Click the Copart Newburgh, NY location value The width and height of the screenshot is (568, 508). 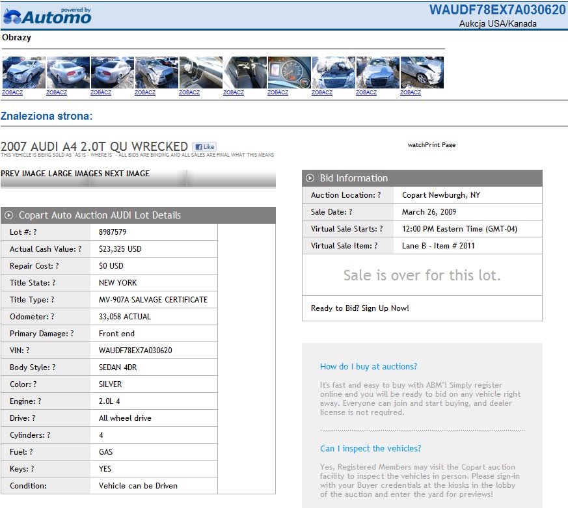point(441,195)
